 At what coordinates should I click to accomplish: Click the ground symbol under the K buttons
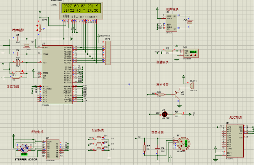tap(109, 159)
